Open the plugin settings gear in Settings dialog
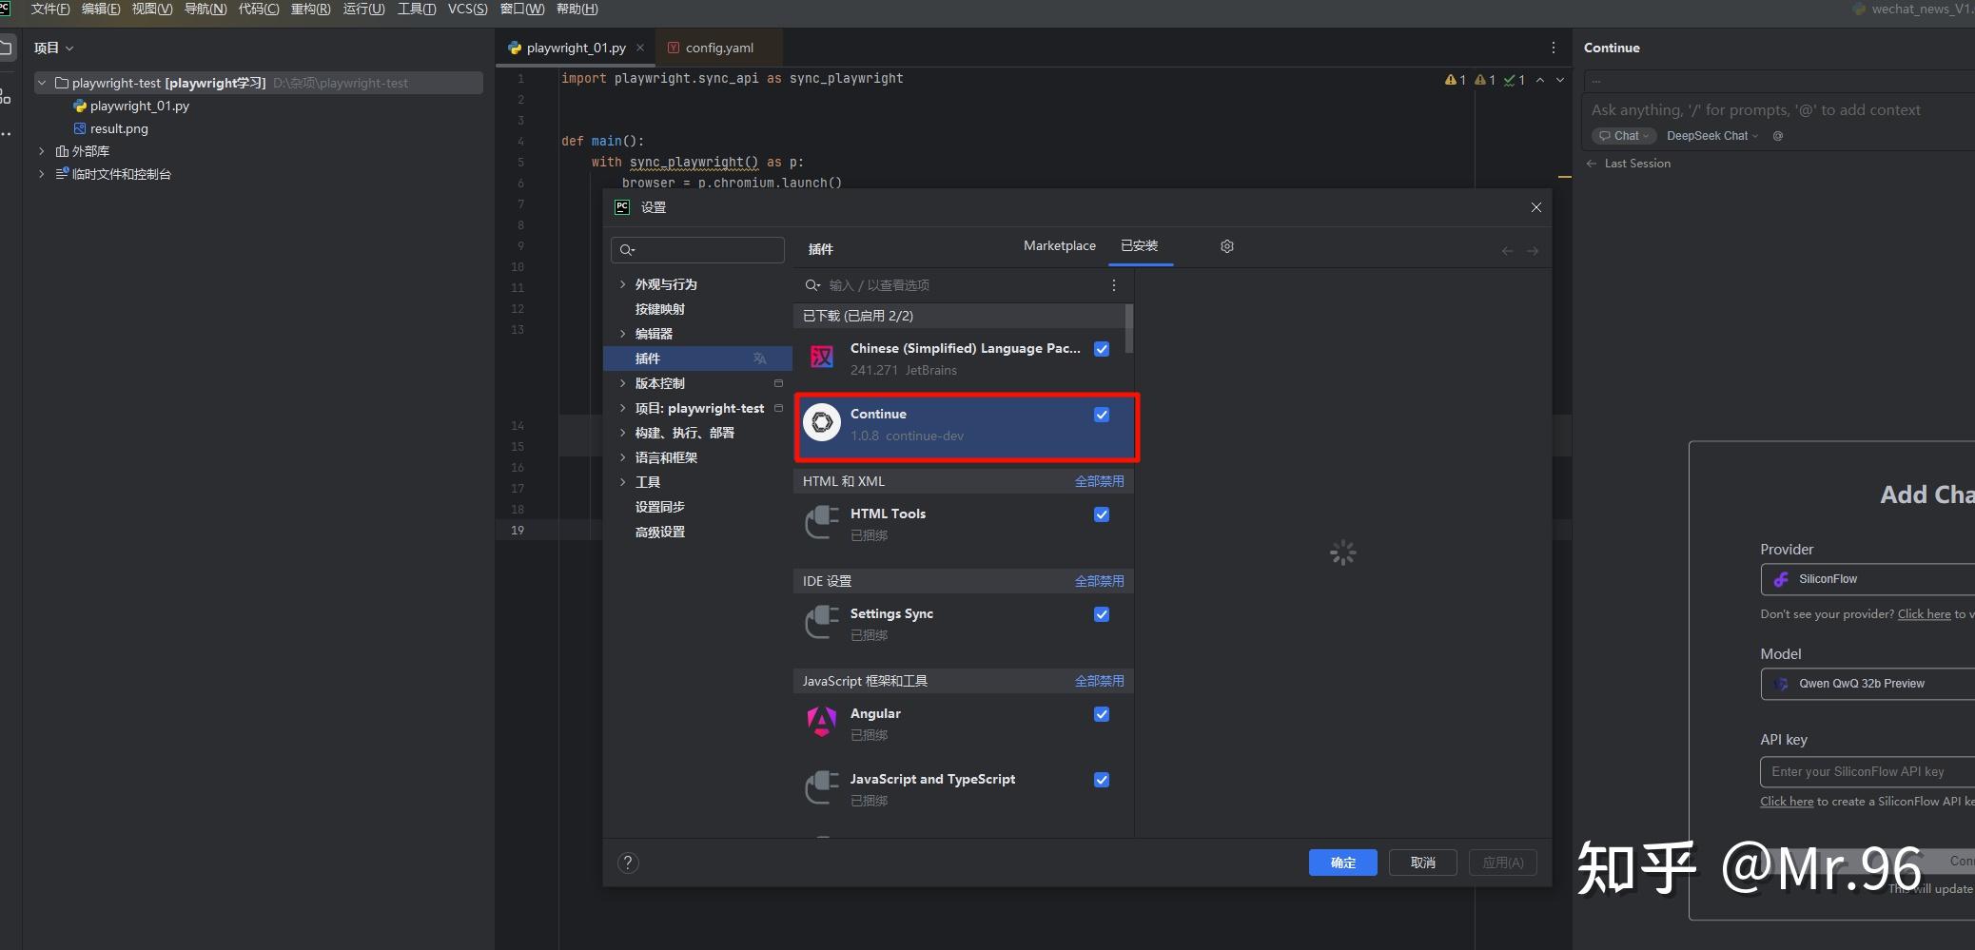The image size is (1975, 950). 1225,245
